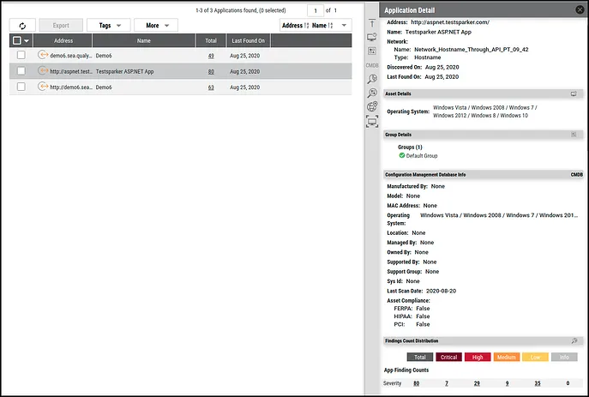Viewport: 589px width, 397px height.
Task: Click the High legend swatch
Action: click(478, 357)
